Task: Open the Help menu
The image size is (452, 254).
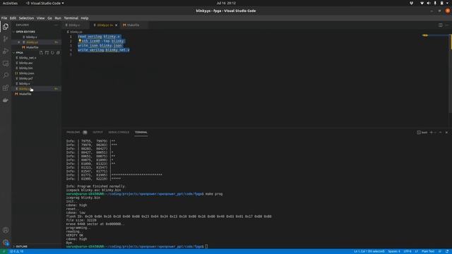Action: click(85, 18)
